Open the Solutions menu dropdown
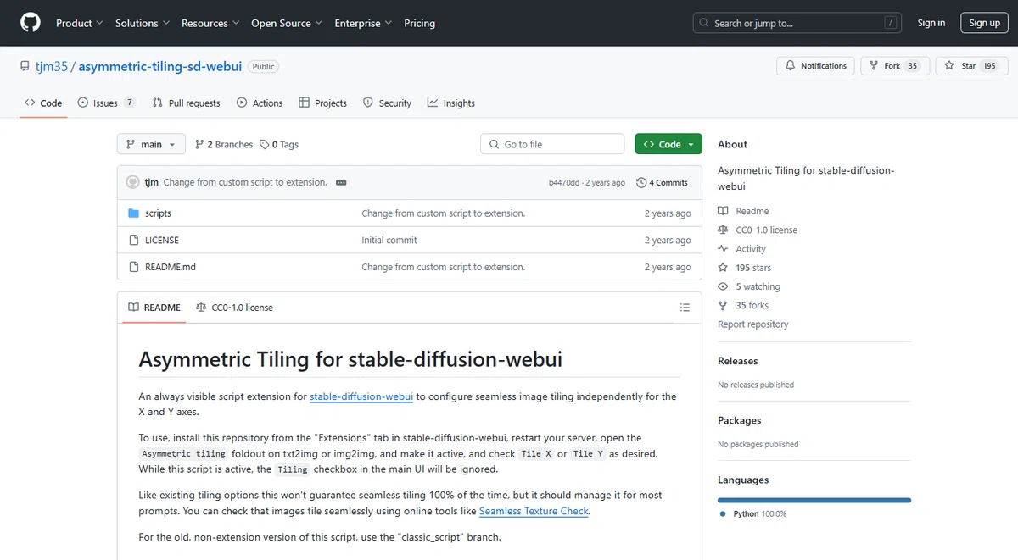1018x560 pixels. 143,23
